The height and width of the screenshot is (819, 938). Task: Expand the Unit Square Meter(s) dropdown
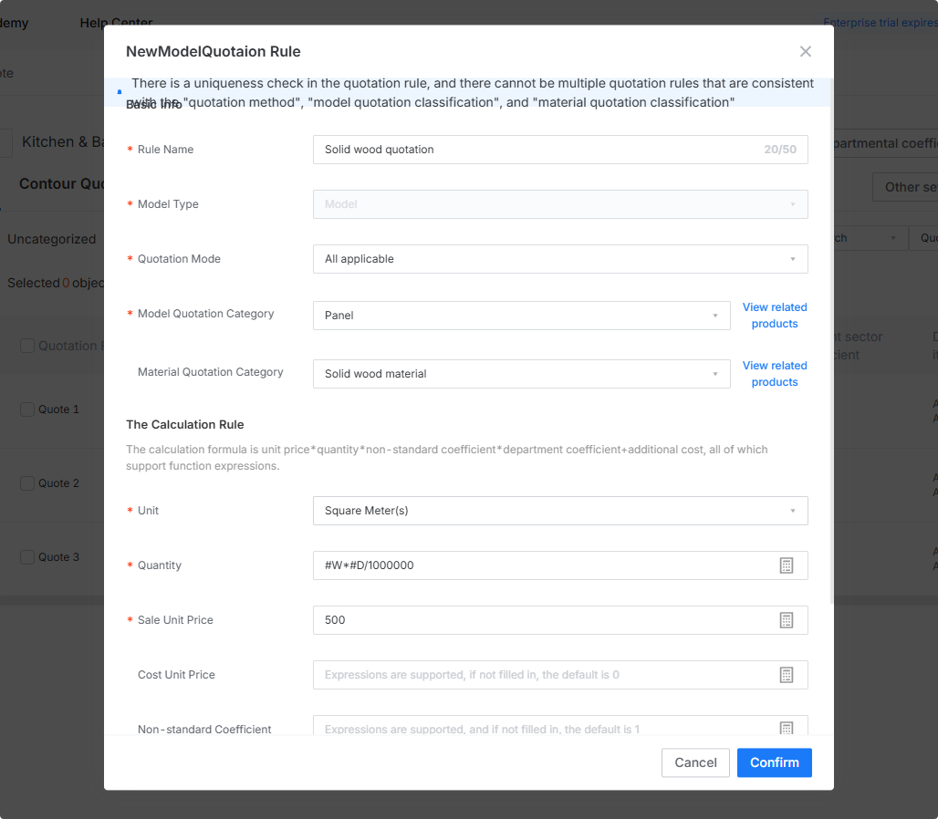pyautogui.click(x=560, y=511)
